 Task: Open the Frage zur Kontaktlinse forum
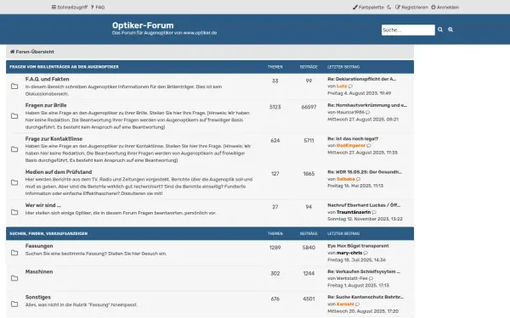coord(54,139)
